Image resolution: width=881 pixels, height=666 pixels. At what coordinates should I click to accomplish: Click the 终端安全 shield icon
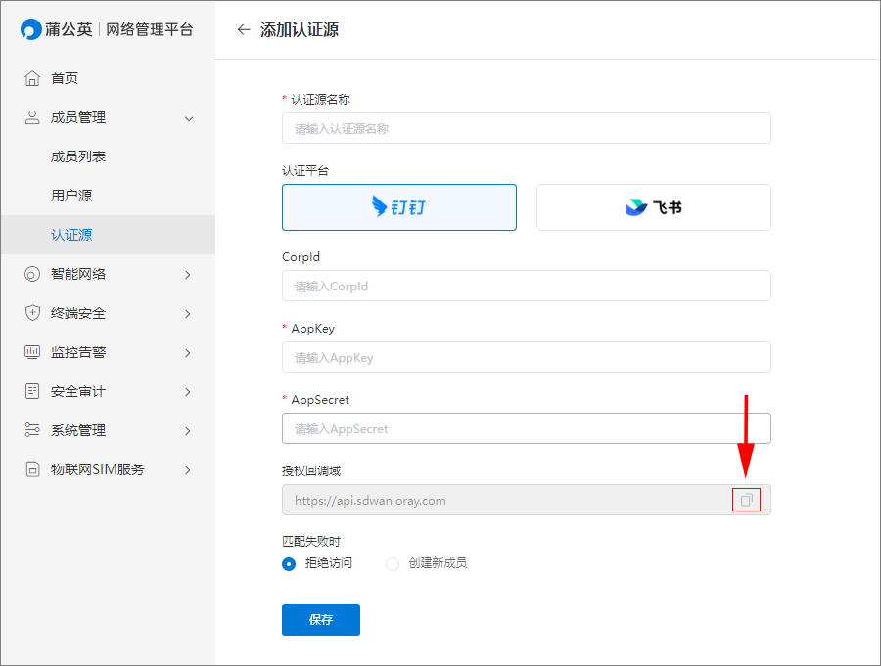(x=32, y=313)
